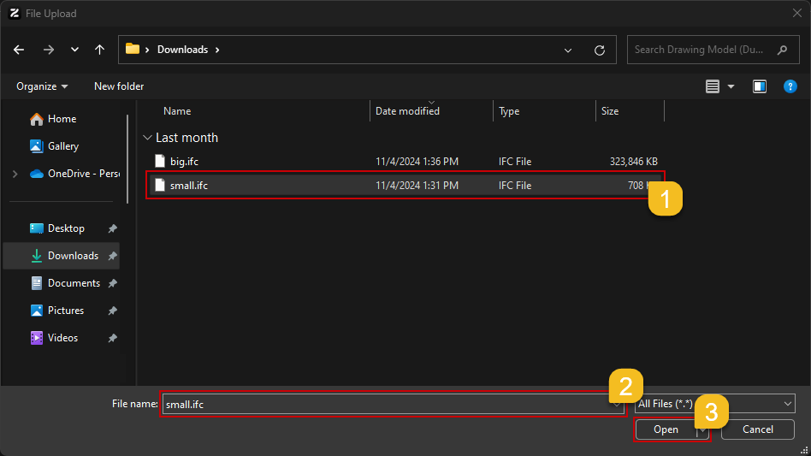811x456 pixels.
Task: Toggle the preview pane
Action: tap(760, 86)
